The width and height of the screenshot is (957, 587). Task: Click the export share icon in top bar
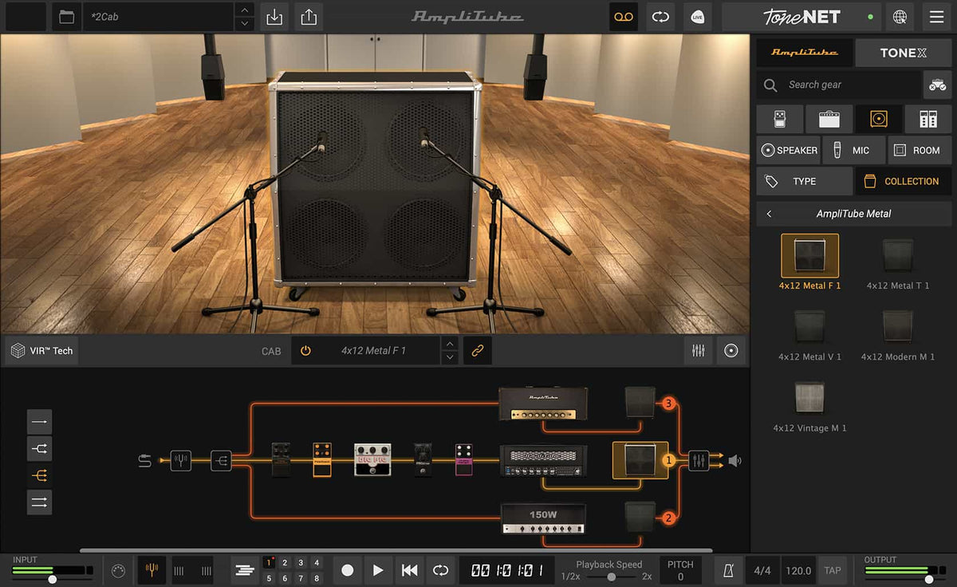309,16
